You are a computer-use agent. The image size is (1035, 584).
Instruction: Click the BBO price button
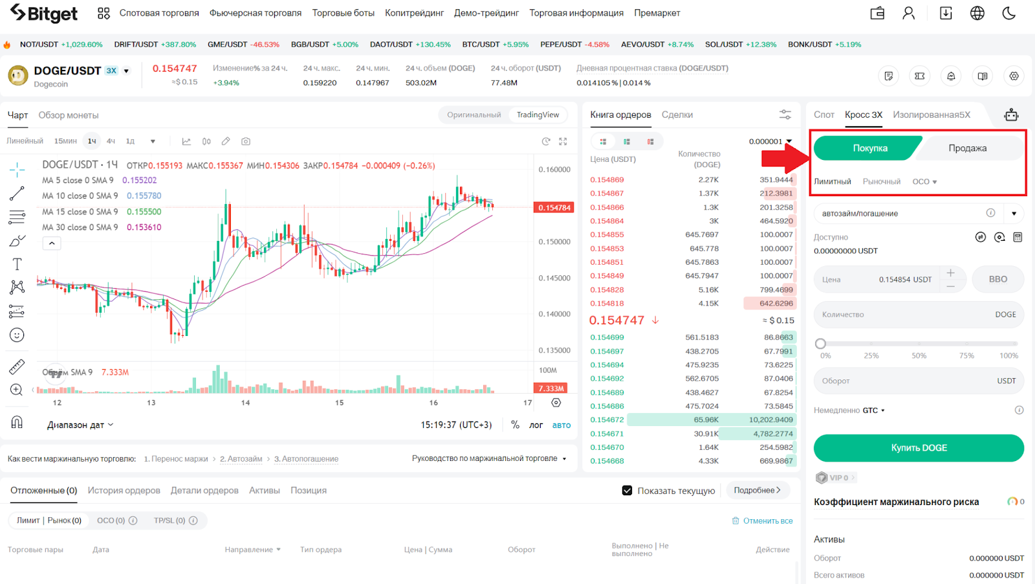[x=998, y=279]
